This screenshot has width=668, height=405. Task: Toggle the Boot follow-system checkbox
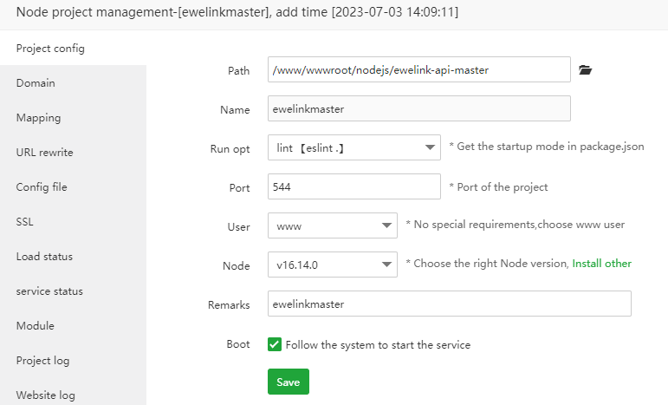coord(275,344)
